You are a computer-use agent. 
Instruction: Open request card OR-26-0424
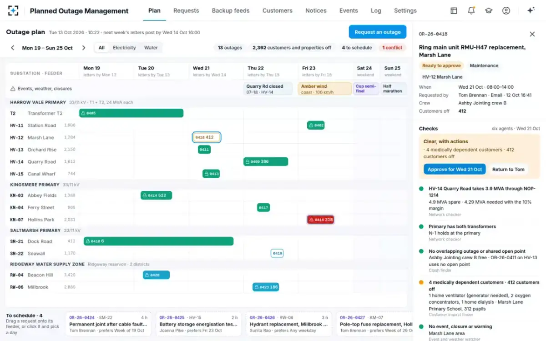[108, 324]
